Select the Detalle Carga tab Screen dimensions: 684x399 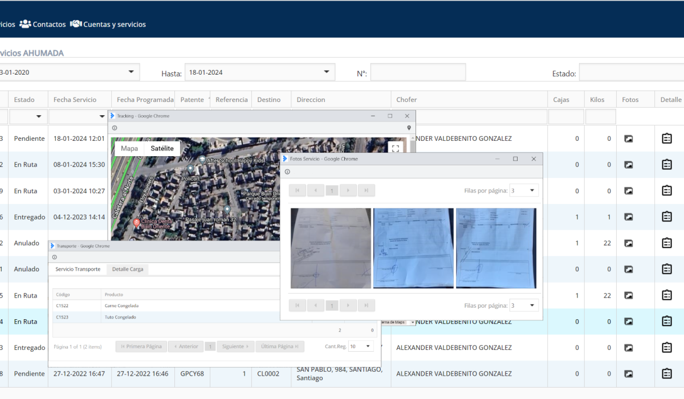128,269
